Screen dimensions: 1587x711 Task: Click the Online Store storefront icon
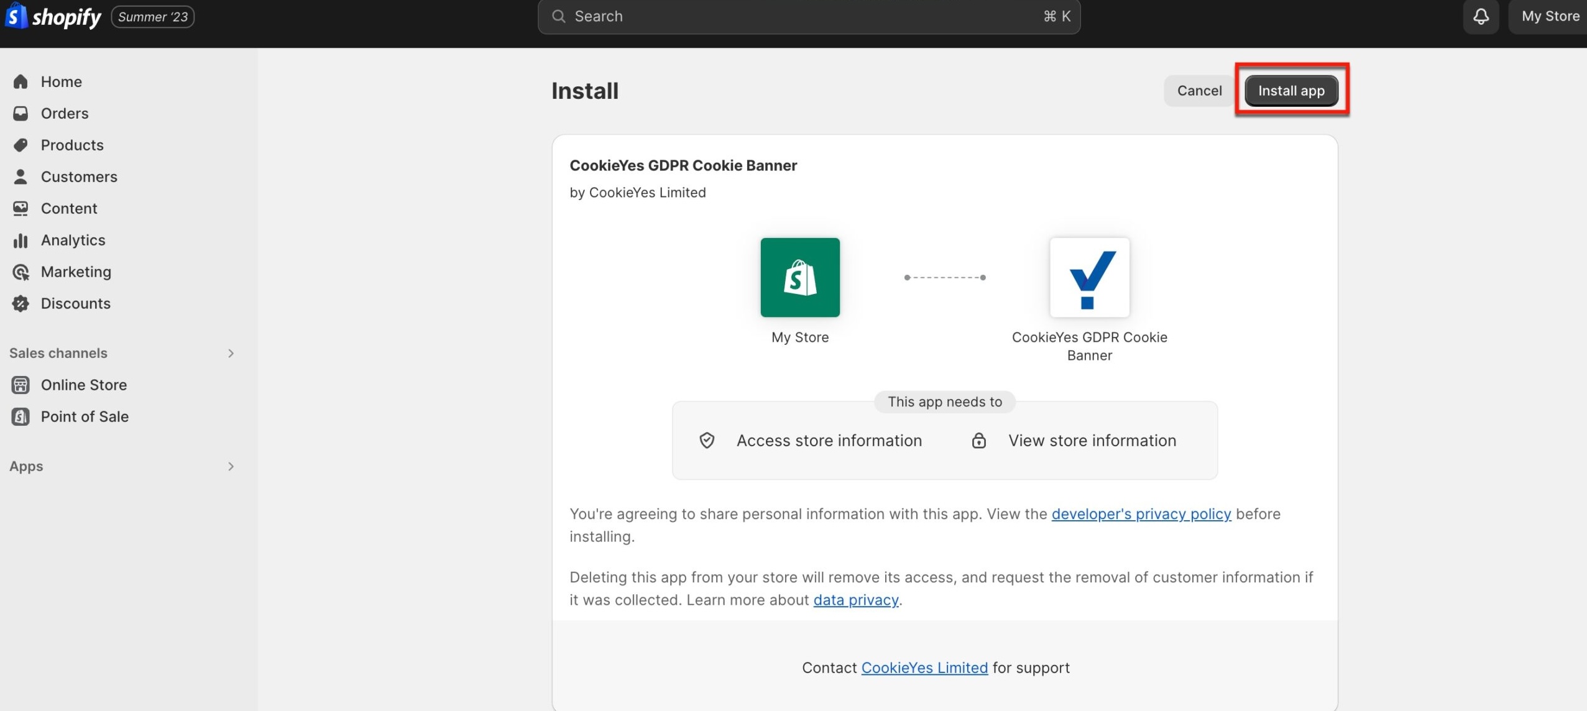click(x=21, y=385)
